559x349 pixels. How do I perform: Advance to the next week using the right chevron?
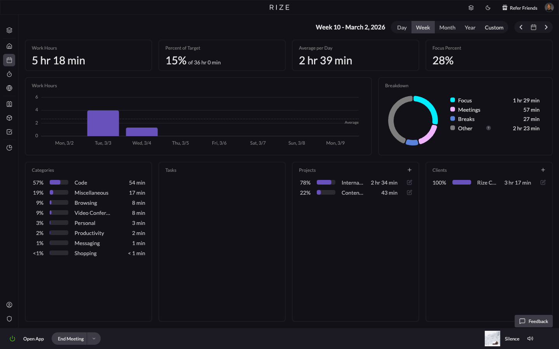click(x=546, y=27)
